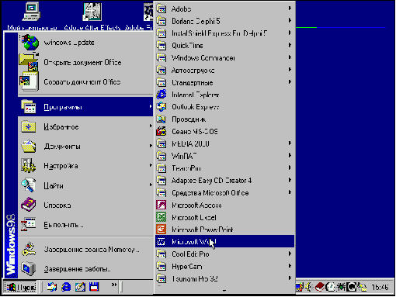Launch Microsoft Access menu entry

(224, 205)
